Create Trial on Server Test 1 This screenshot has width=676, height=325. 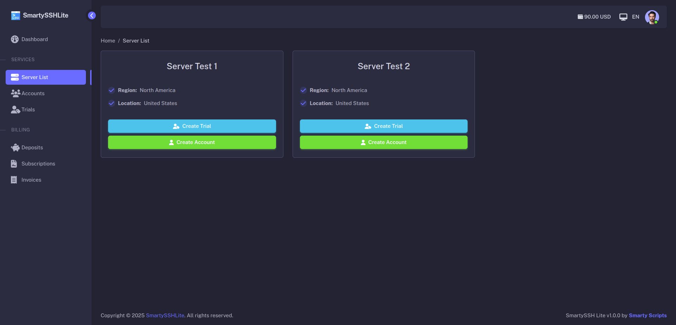coord(192,126)
